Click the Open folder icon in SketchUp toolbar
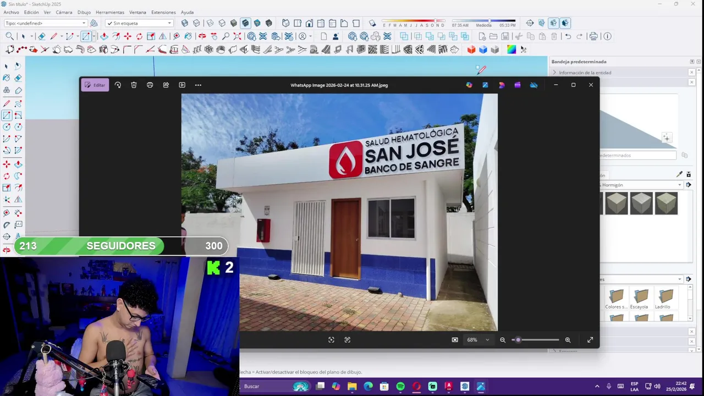 click(493, 36)
